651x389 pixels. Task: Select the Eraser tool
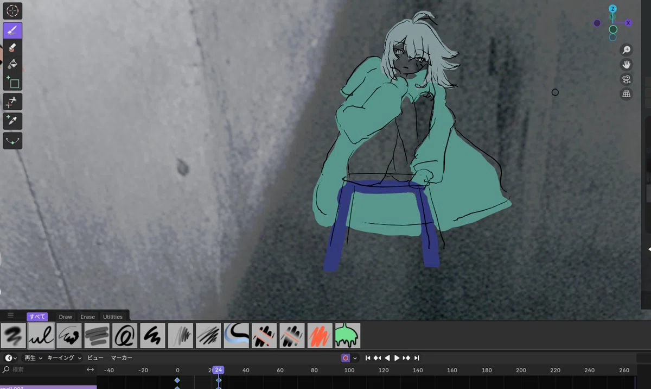(x=12, y=48)
